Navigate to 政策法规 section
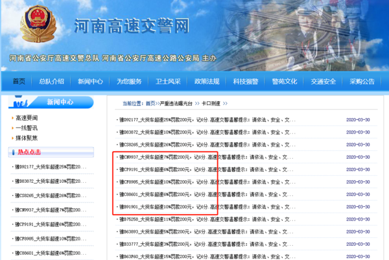389x260 pixels. coord(207,82)
